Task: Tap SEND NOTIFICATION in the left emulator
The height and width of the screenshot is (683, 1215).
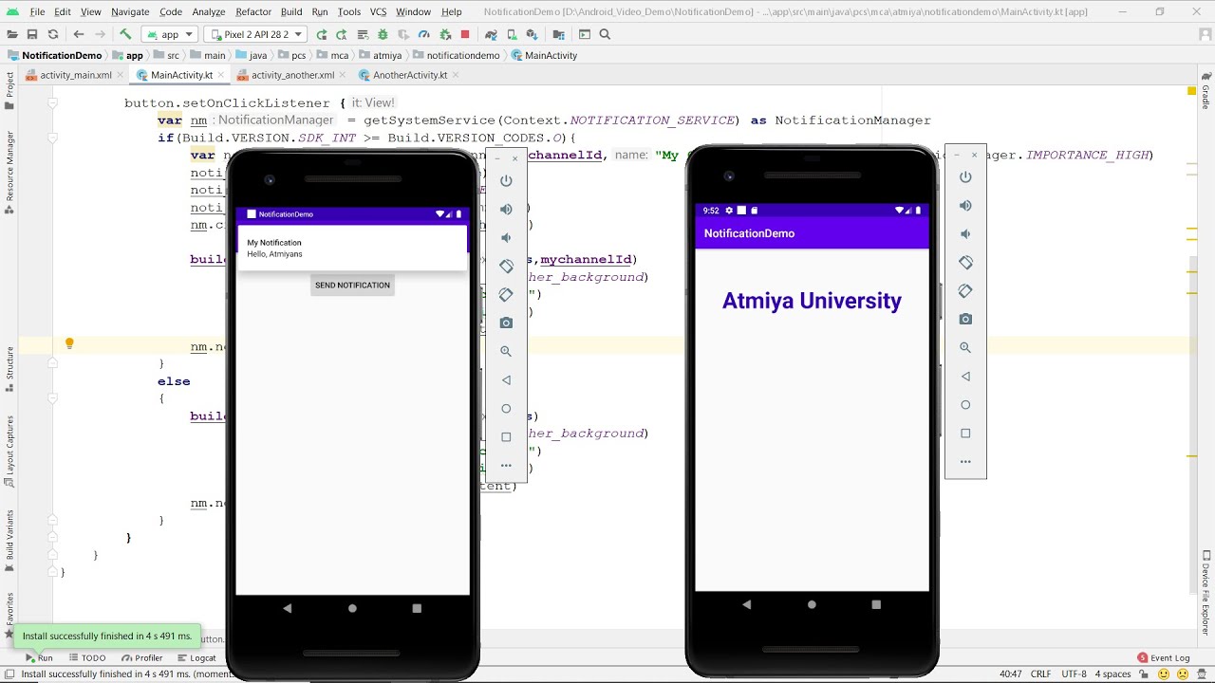Action: 352,285
